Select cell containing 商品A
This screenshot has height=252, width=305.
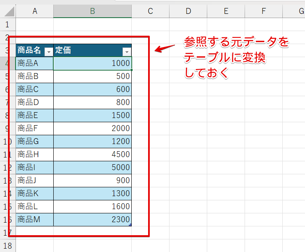[35, 63]
